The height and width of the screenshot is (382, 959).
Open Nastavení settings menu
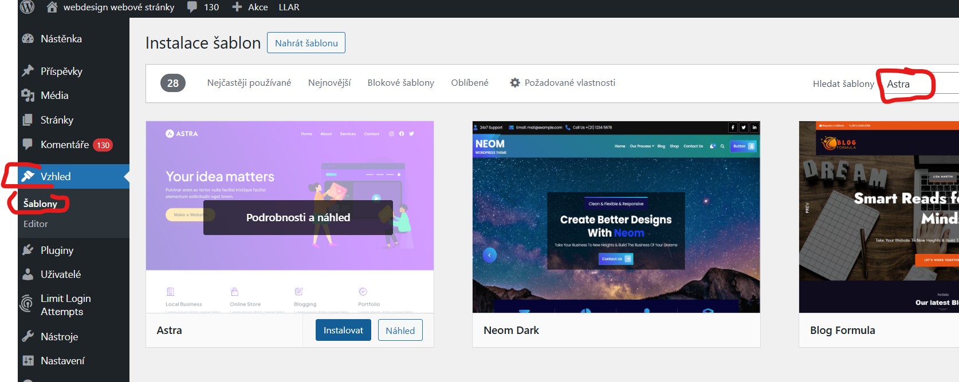pyautogui.click(x=62, y=361)
